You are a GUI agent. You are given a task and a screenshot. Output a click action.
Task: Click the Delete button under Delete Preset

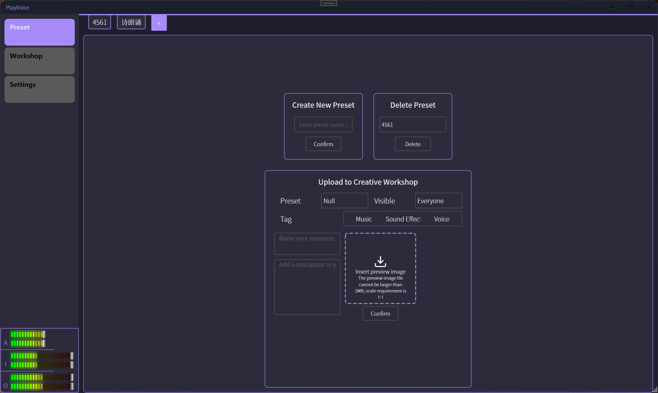tap(413, 144)
